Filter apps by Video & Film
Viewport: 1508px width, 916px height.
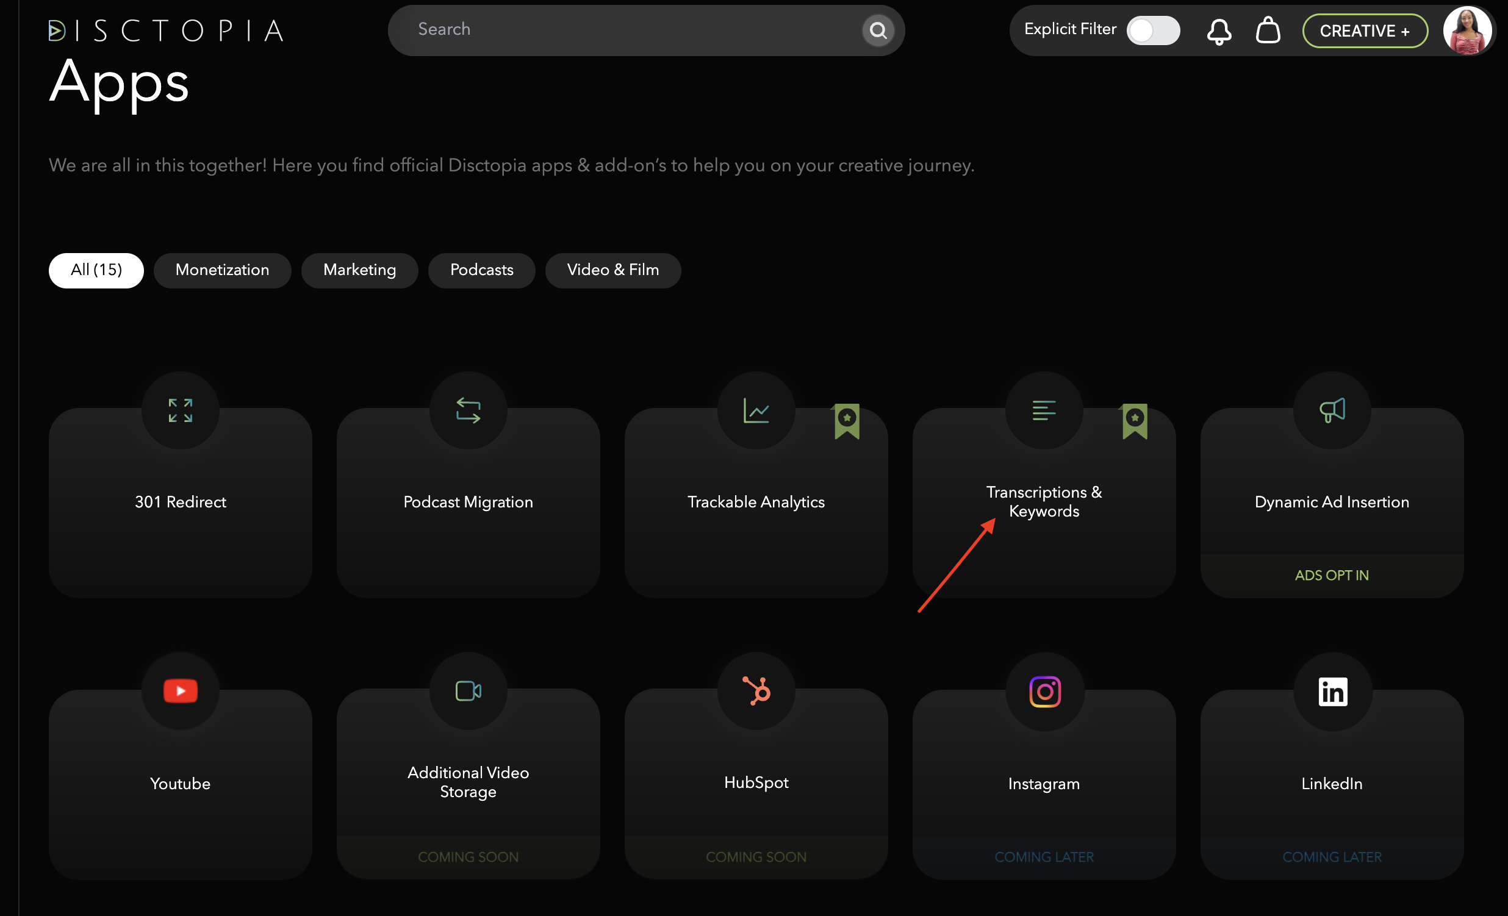(x=612, y=270)
